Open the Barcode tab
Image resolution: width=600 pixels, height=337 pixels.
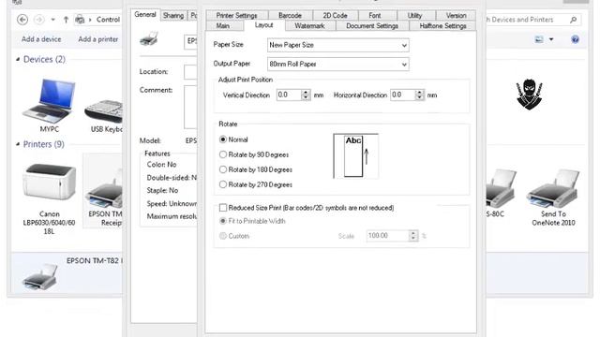pyautogui.click(x=290, y=15)
